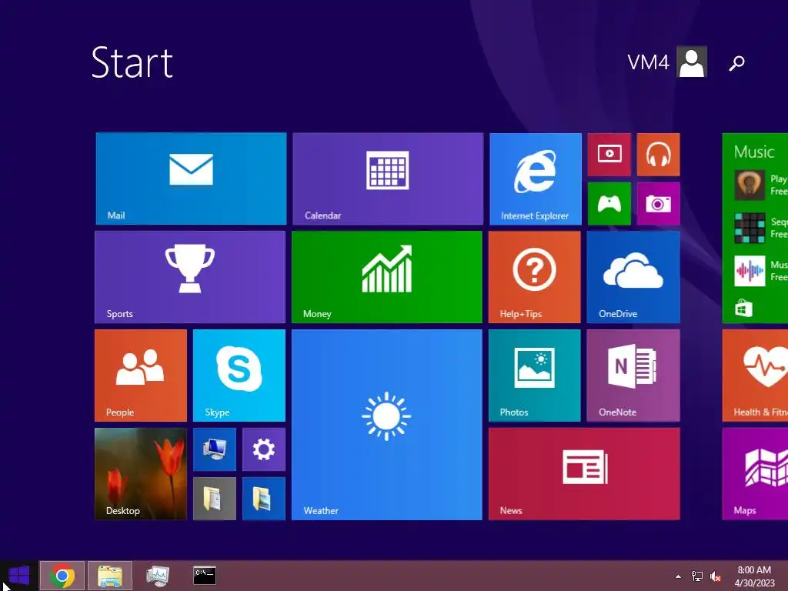Open the Weather tile
788x591 pixels.
(387, 425)
